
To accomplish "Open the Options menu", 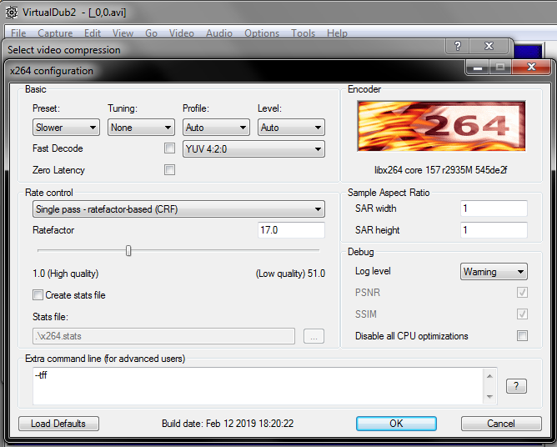I will (x=262, y=33).
